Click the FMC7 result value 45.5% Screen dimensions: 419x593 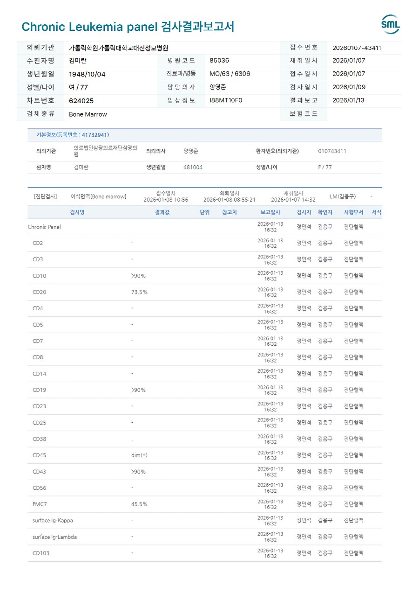pos(139,504)
